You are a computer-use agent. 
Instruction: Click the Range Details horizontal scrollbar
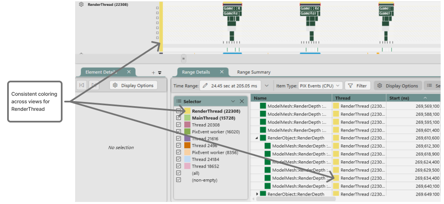point(295,199)
